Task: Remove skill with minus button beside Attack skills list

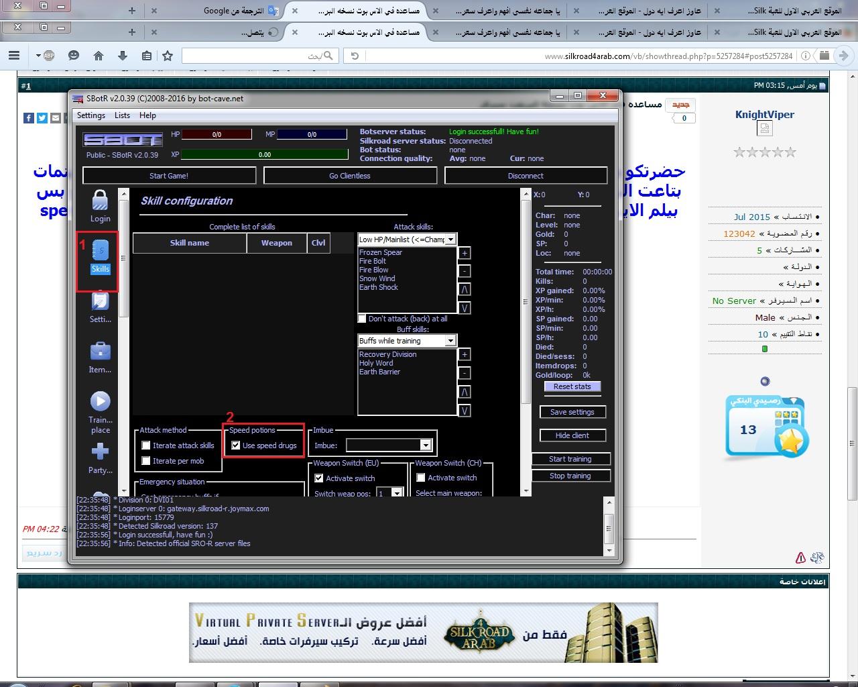Action: coord(465,271)
